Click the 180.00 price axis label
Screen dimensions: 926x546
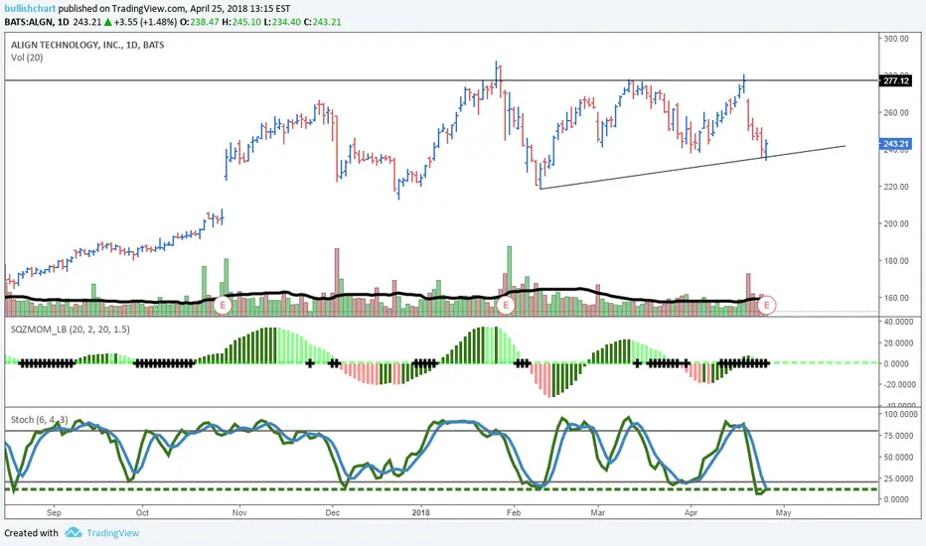(896, 261)
